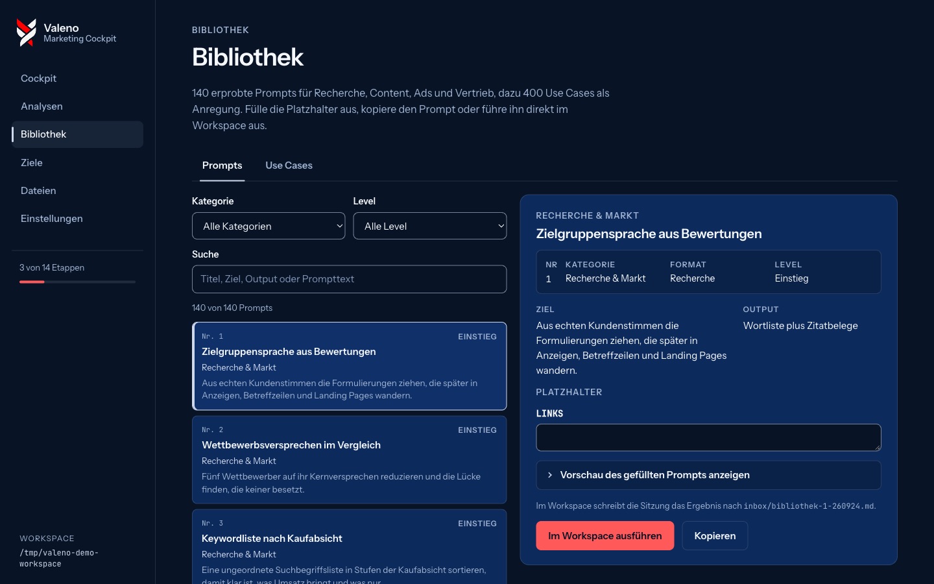This screenshot has width=934, height=584.
Task: Expand Vorschau des gefüllten Prompts anzeigen
Action: point(708,475)
